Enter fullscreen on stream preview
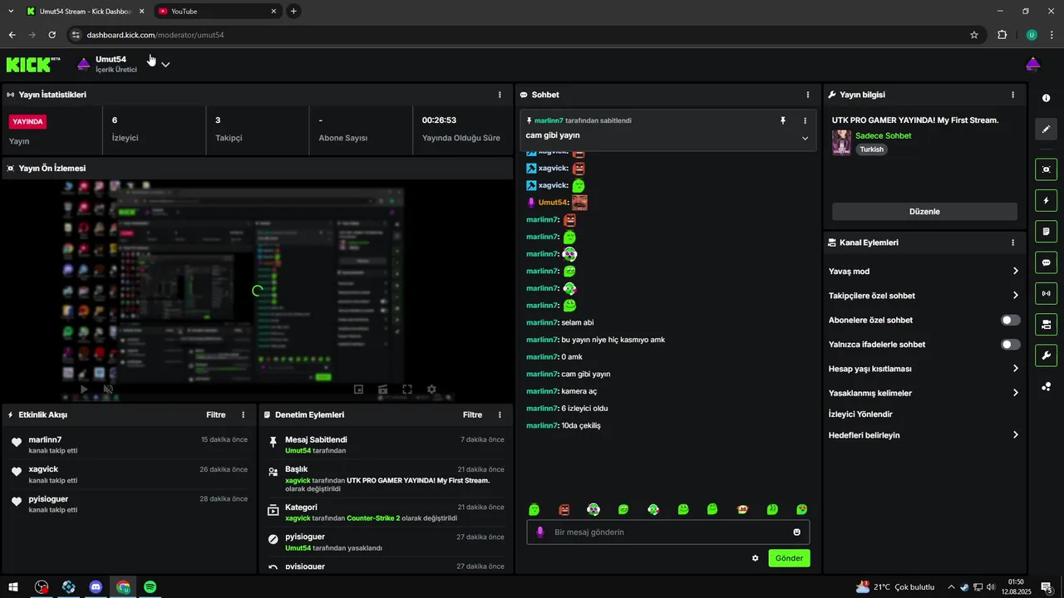 click(x=407, y=389)
